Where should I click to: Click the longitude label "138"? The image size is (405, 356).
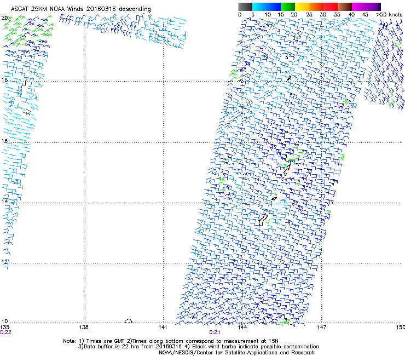click(84, 328)
